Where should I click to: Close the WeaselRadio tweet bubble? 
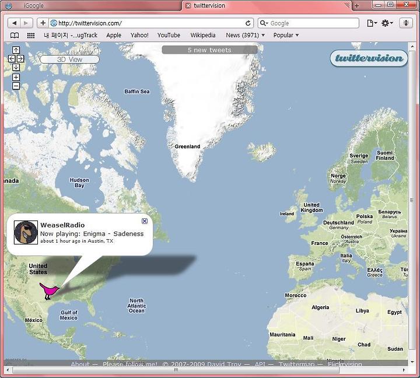coord(145,221)
